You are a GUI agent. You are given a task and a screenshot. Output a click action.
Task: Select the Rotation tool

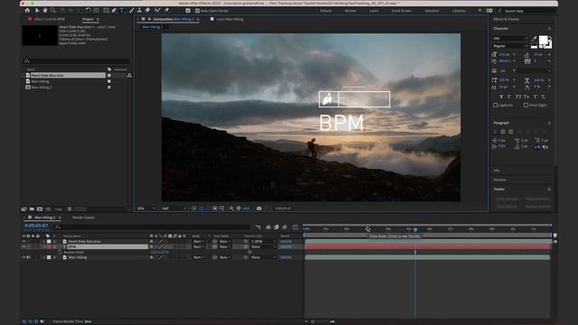[89, 11]
